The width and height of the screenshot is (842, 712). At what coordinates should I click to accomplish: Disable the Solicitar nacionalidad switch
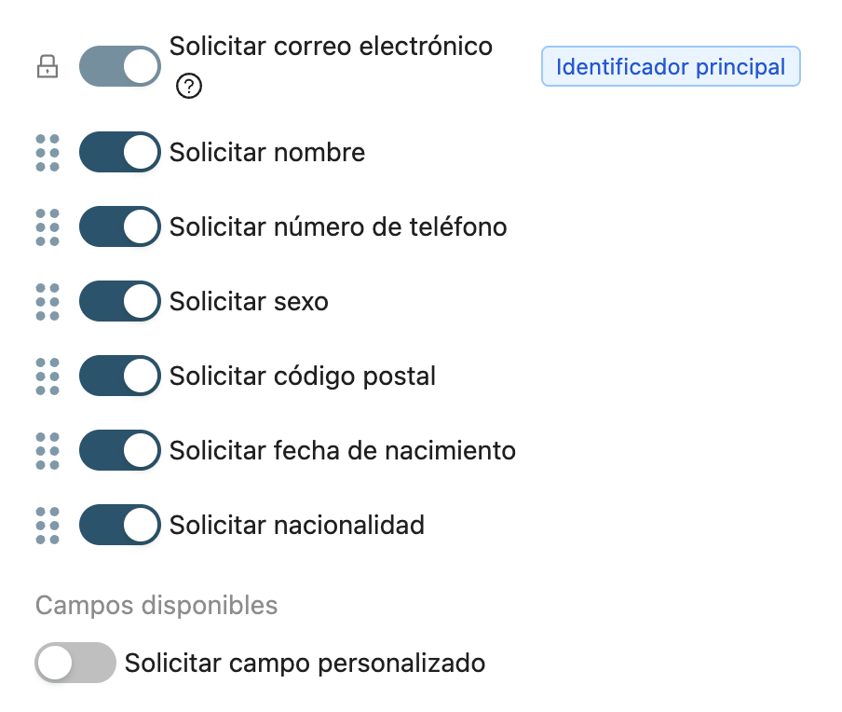point(120,525)
